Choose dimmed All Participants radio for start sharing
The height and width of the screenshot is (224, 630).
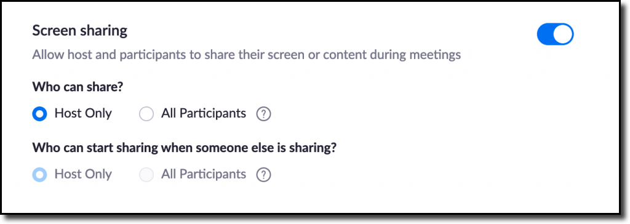pyautogui.click(x=146, y=175)
